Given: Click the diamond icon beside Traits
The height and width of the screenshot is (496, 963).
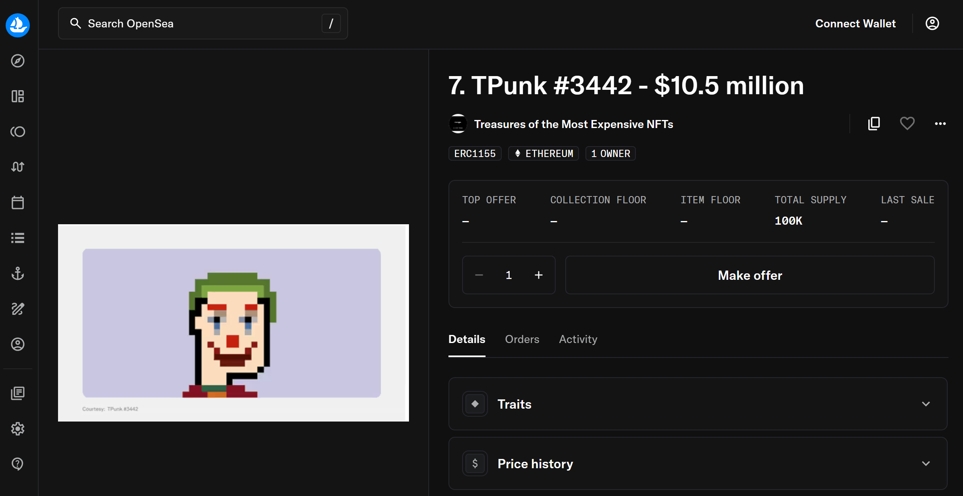Looking at the screenshot, I should click(x=475, y=404).
